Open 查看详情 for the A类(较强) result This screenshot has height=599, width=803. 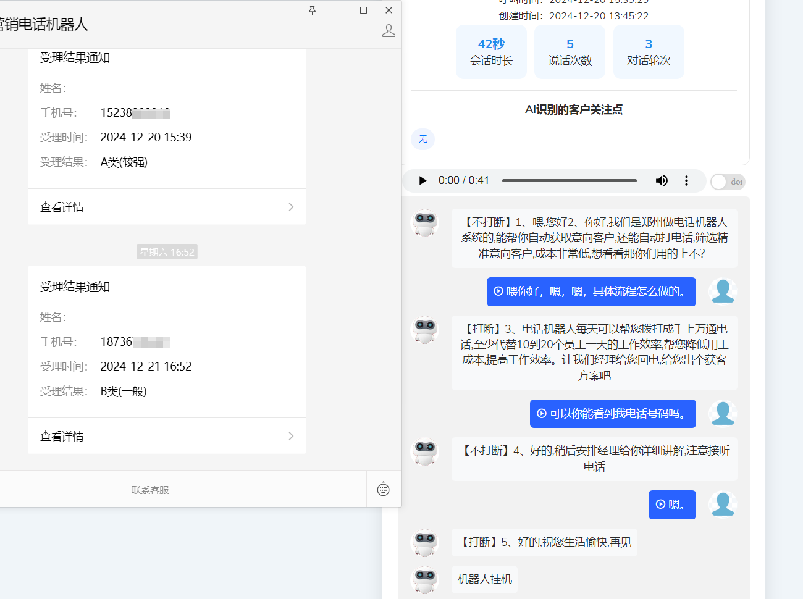click(167, 207)
